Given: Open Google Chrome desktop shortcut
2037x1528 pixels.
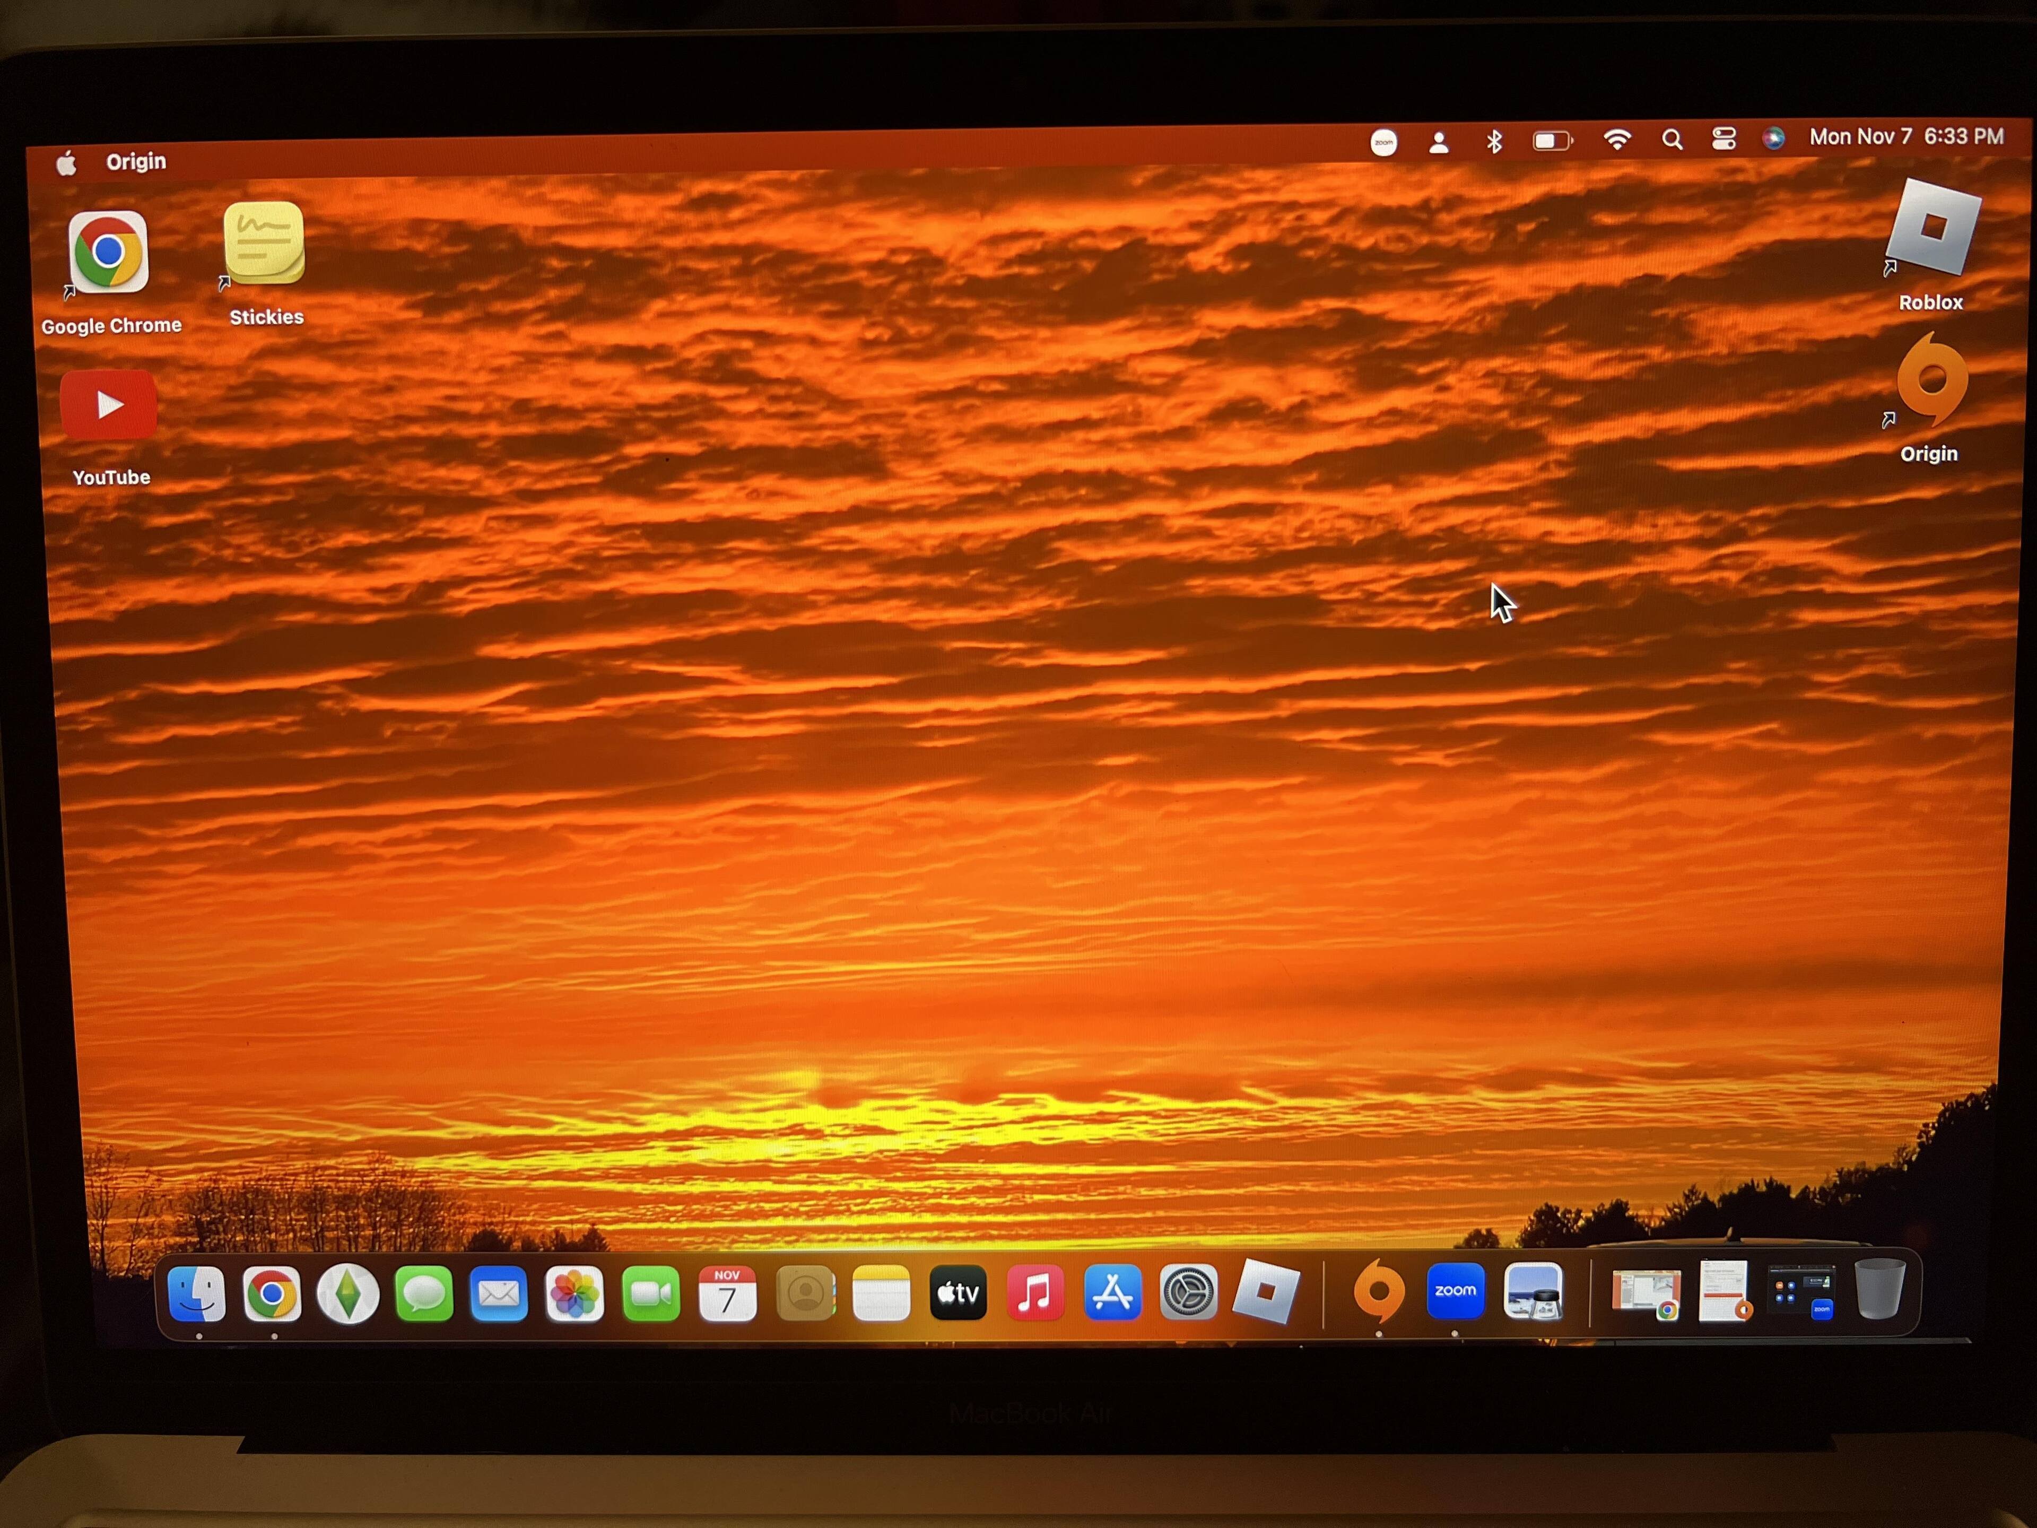Looking at the screenshot, I should click(109, 253).
